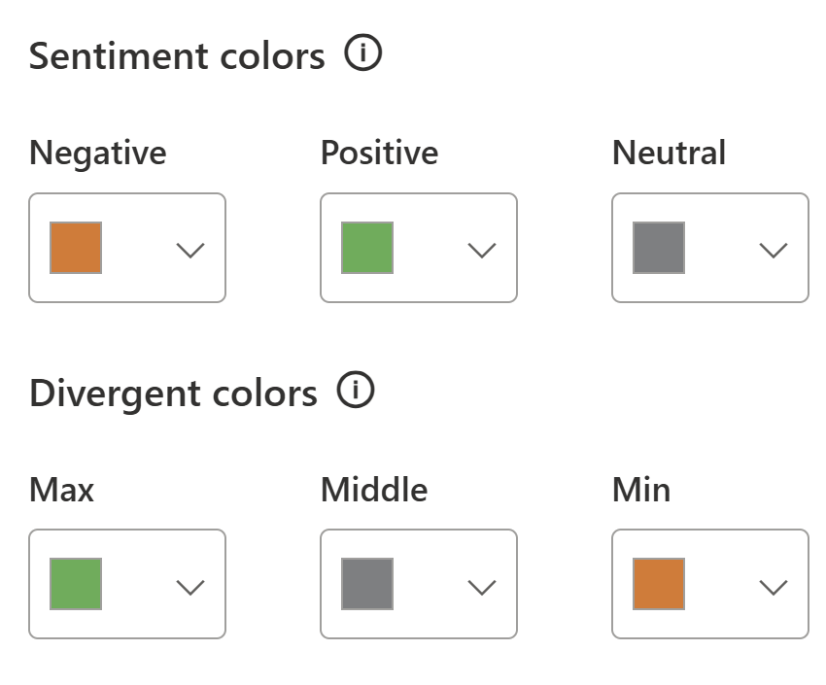Open the Middle color dropdown chevron

(482, 586)
